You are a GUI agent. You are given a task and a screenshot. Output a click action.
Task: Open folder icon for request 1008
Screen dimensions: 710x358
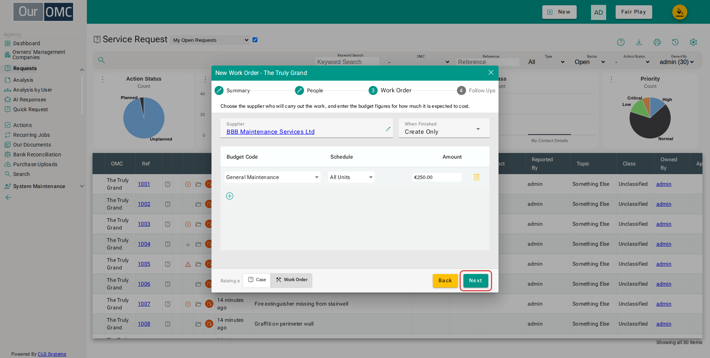[x=198, y=324]
